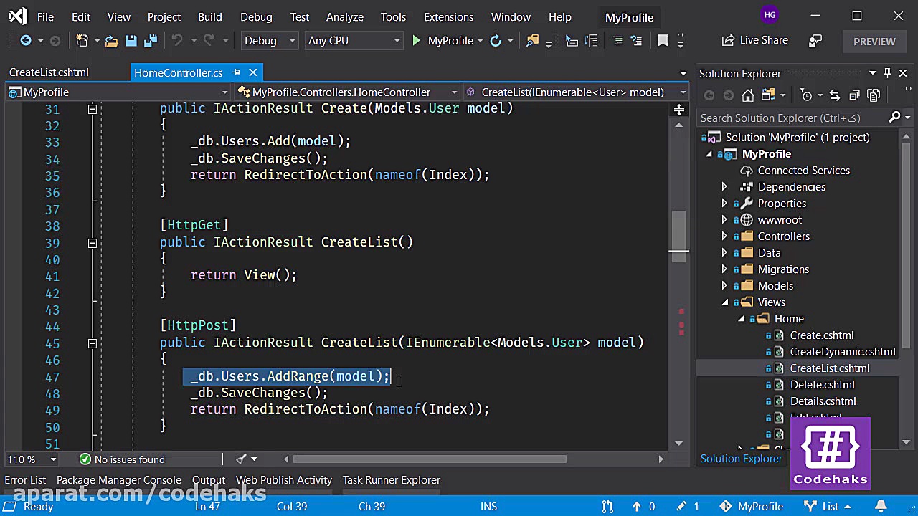Screen dimensions: 918x516
Task: Select Connected Services node
Action: (803, 171)
